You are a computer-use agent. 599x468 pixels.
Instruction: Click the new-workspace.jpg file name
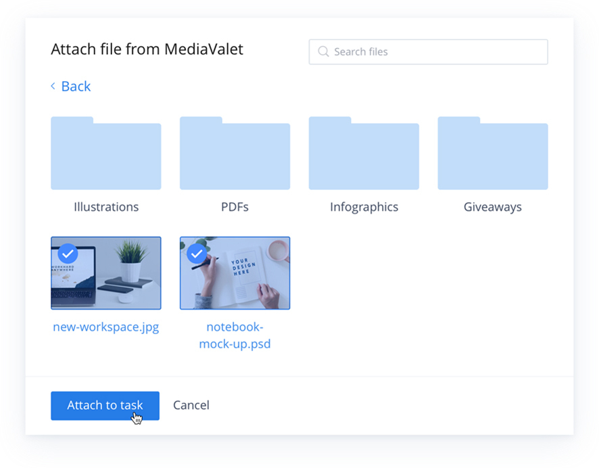point(106,327)
